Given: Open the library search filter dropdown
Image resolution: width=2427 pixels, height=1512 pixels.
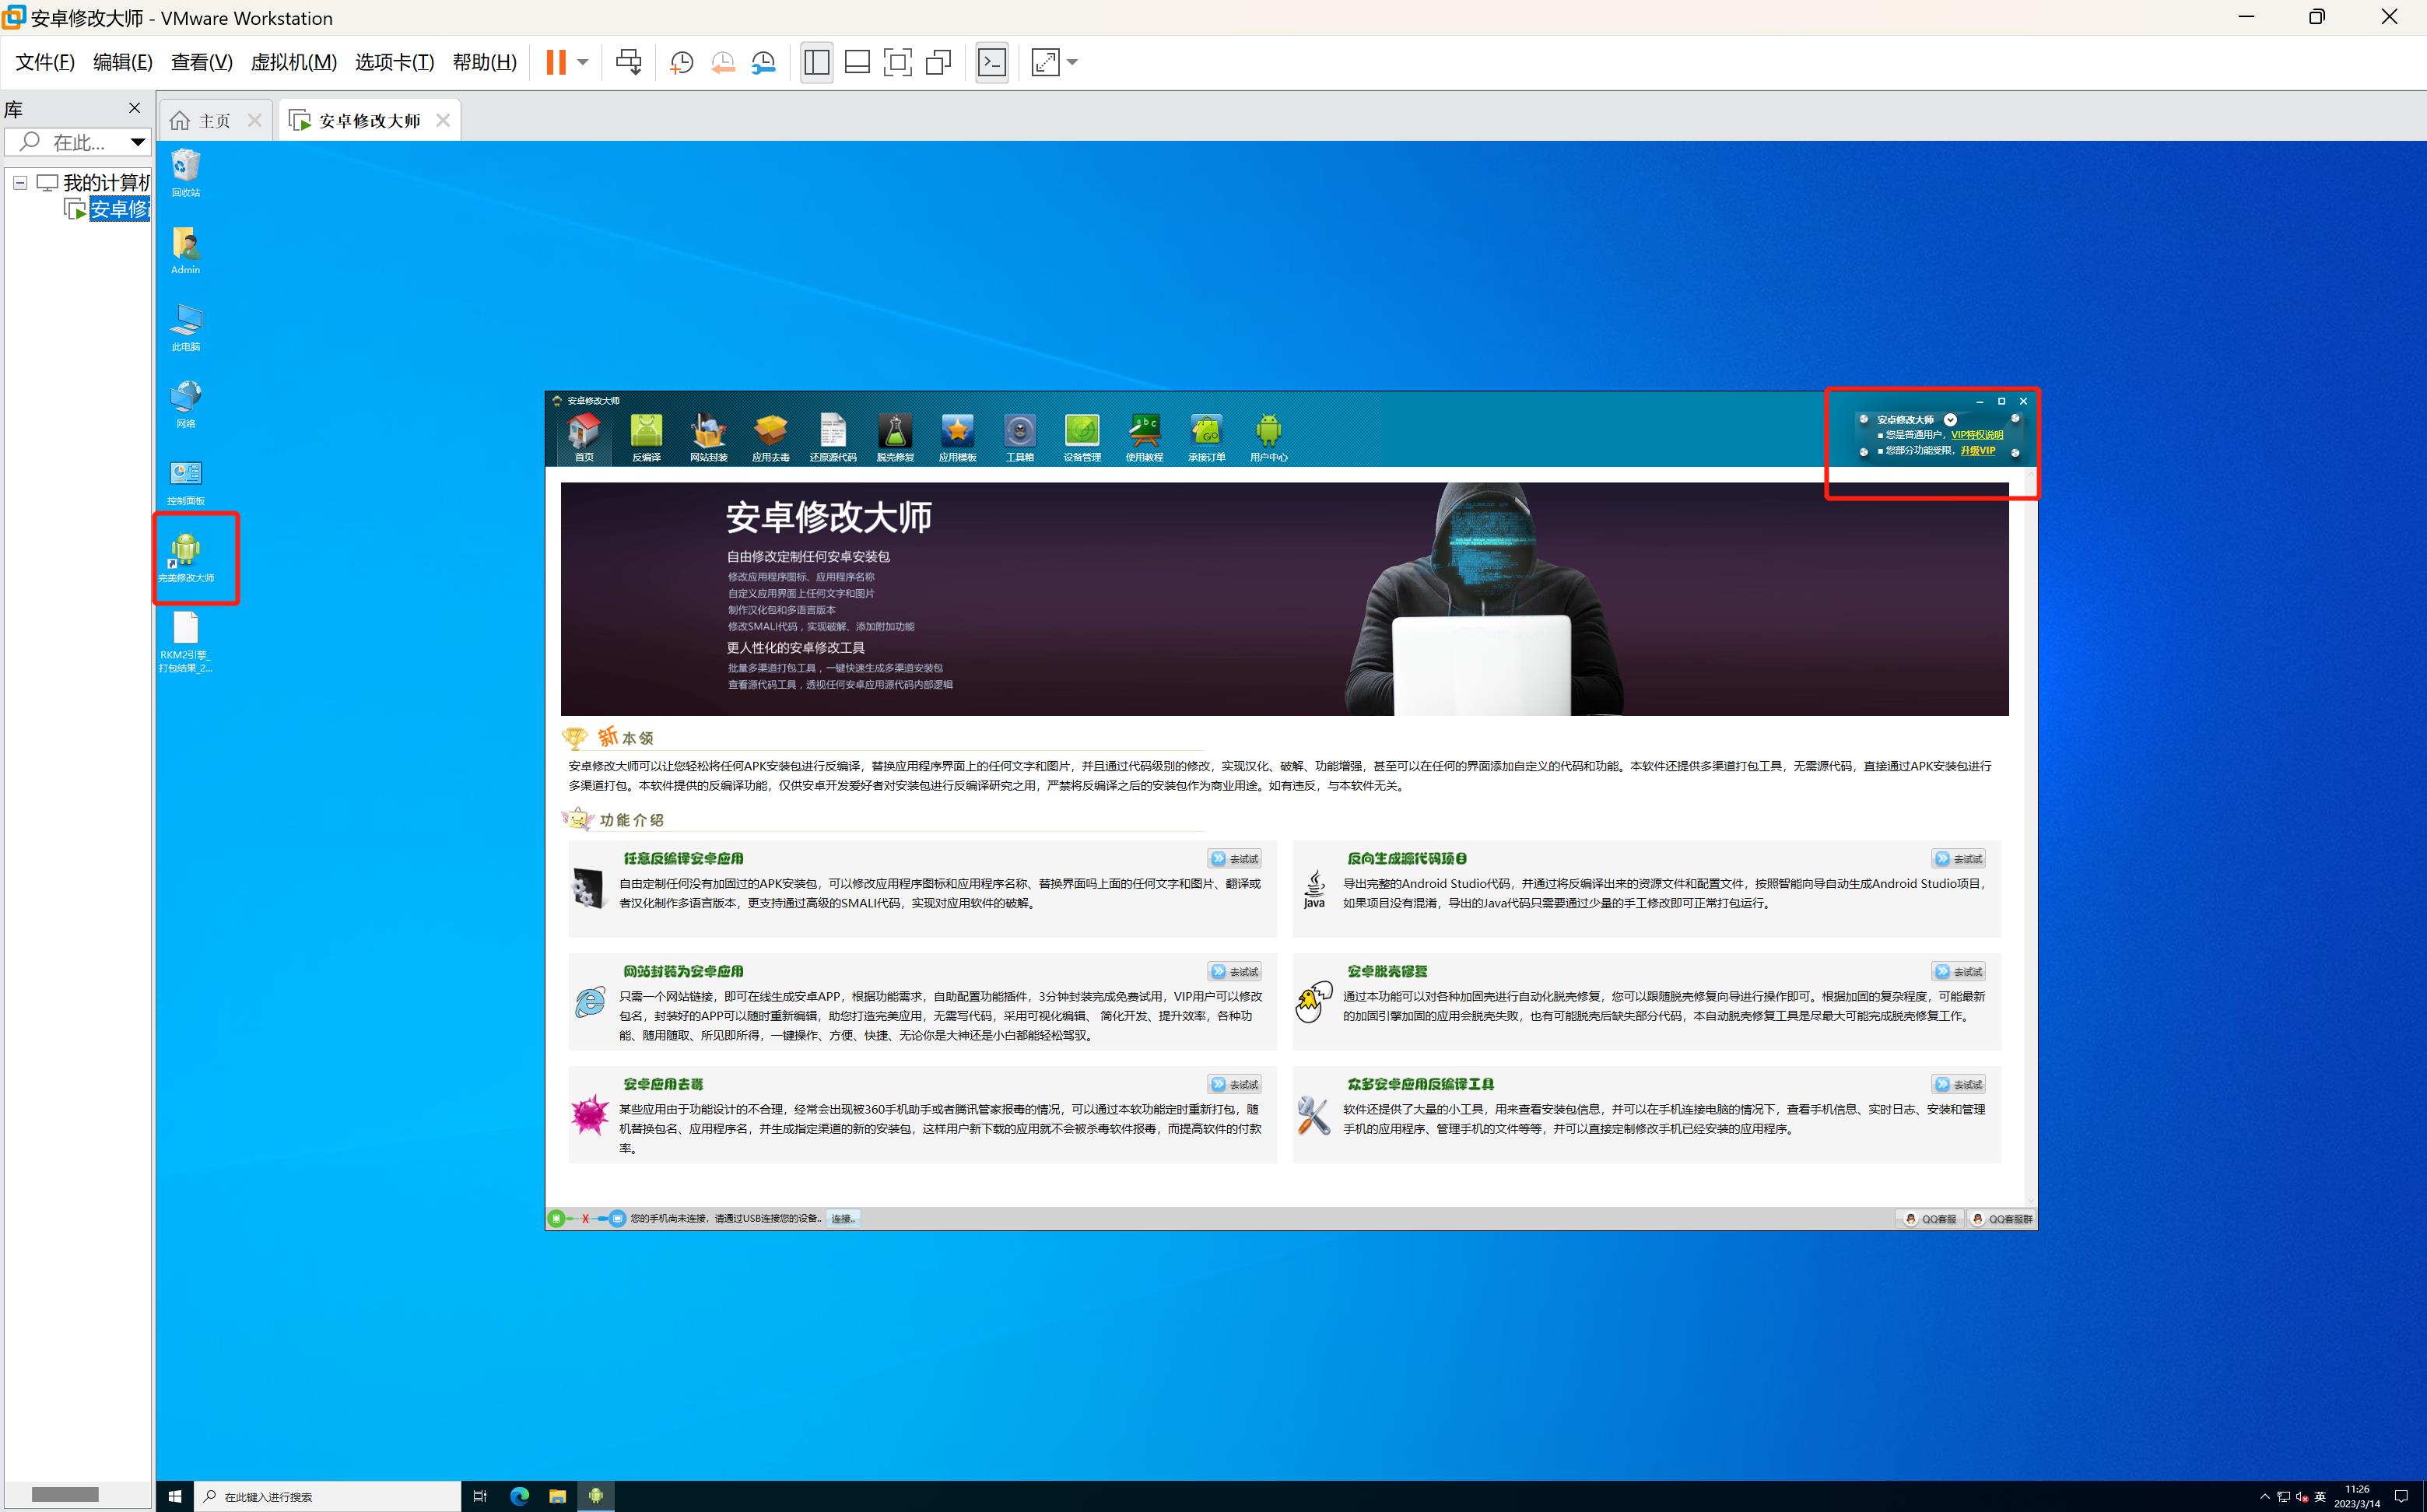Looking at the screenshot, I should [137, 142].
